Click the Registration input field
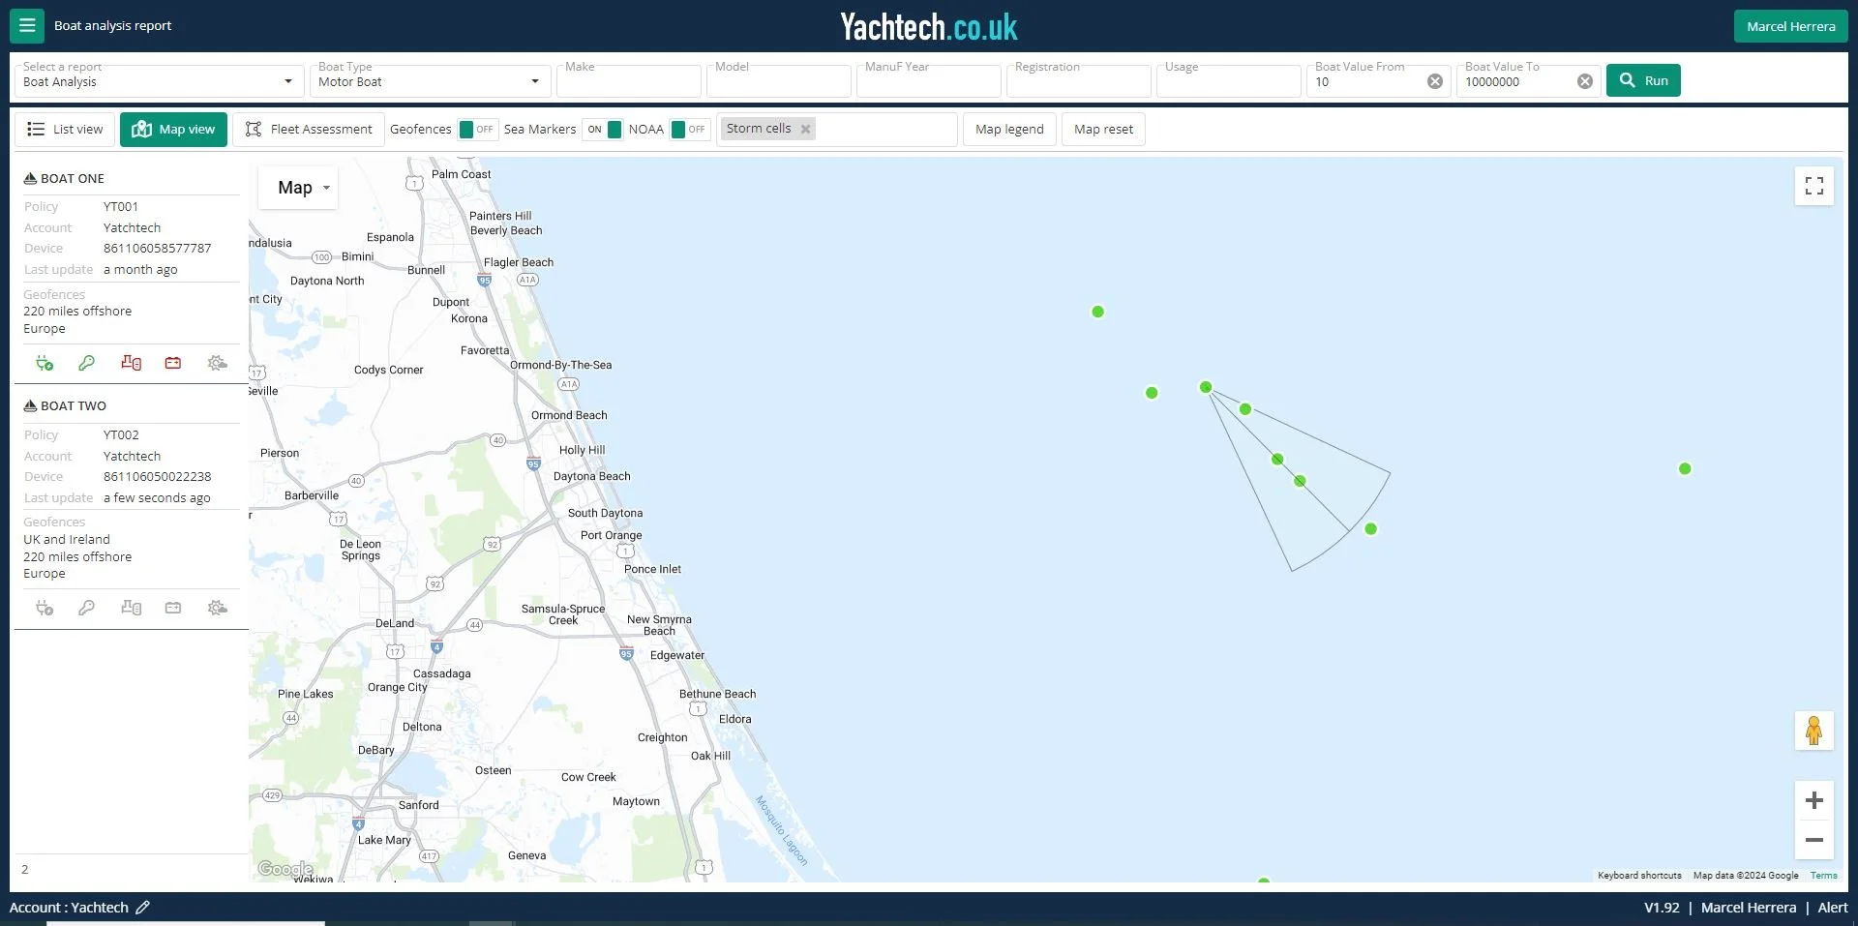 click(1079, 81)
